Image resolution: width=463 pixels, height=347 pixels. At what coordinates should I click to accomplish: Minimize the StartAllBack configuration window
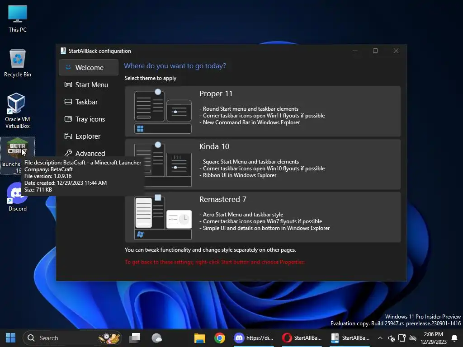click(355, 51)
